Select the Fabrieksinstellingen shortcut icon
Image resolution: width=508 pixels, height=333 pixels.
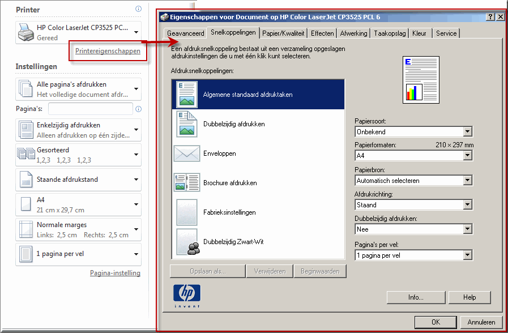click(187, 212)
